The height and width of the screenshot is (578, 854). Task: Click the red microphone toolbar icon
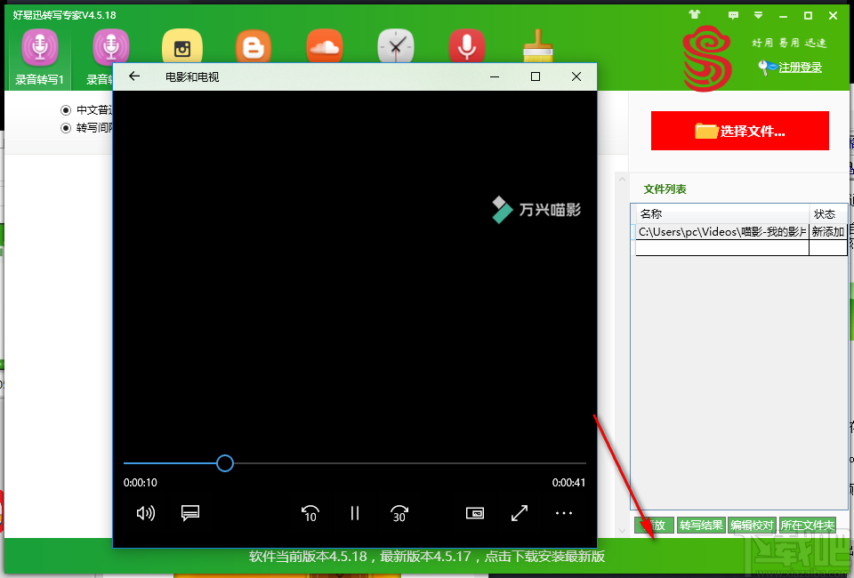tap(467, 47)
